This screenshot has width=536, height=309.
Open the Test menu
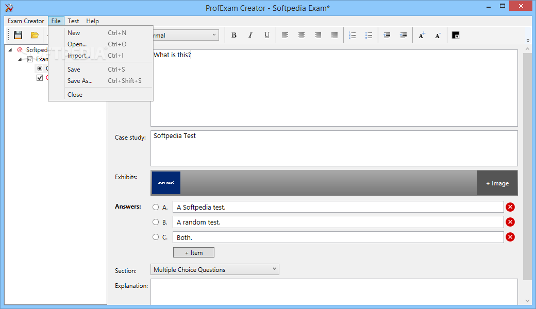tap(73, 21)
